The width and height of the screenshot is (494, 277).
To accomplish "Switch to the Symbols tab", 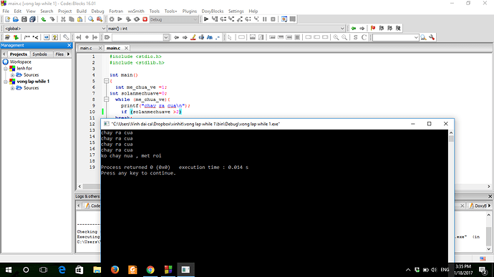I will (x=39, y=54).
